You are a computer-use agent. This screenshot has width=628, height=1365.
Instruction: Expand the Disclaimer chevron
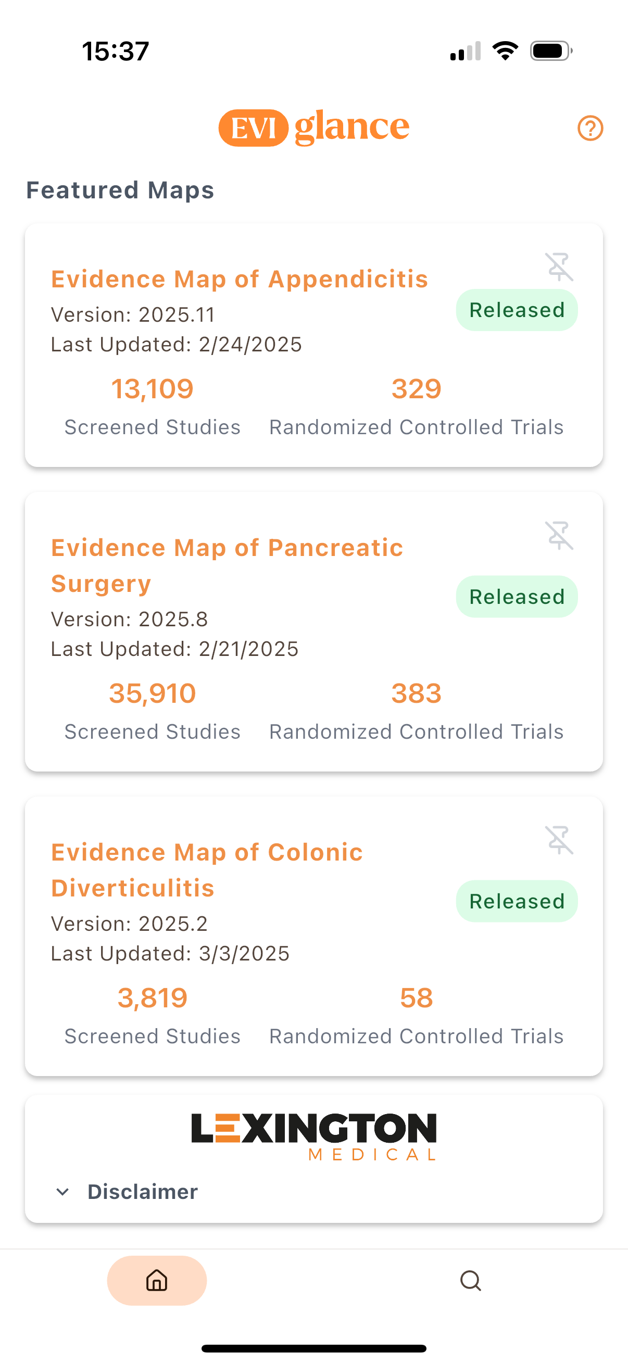[62, 1192]
